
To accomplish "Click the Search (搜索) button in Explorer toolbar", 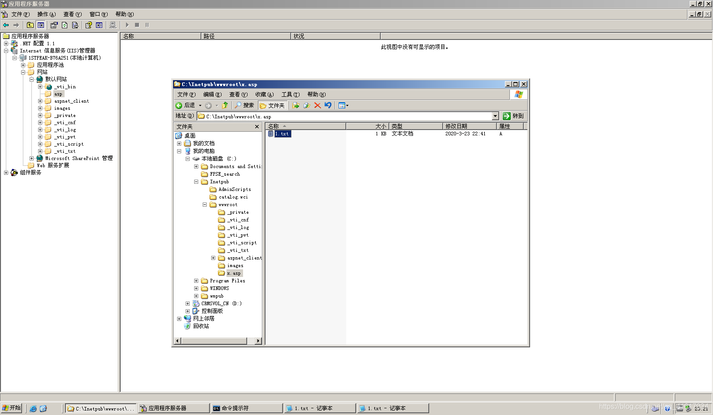I will coord(244,105).
